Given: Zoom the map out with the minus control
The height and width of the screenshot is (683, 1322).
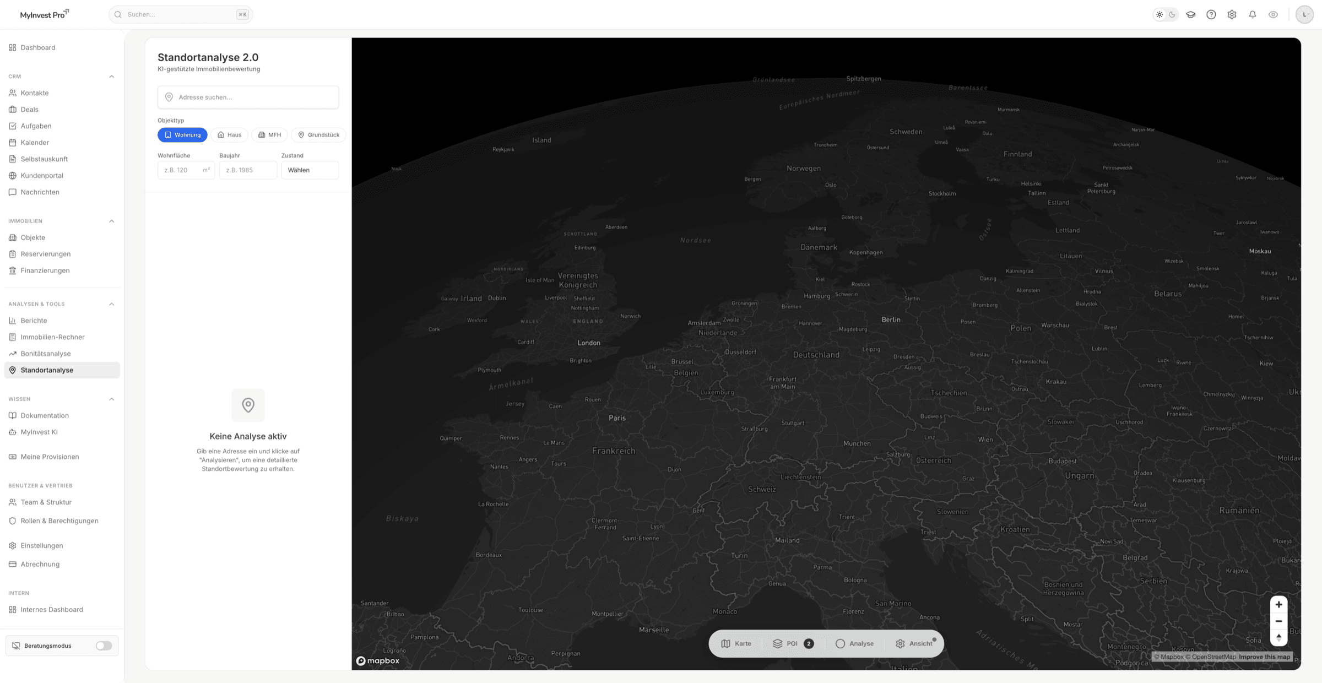Looking at the screenshot, I should pyautogui.click(x=1278, y=621).
